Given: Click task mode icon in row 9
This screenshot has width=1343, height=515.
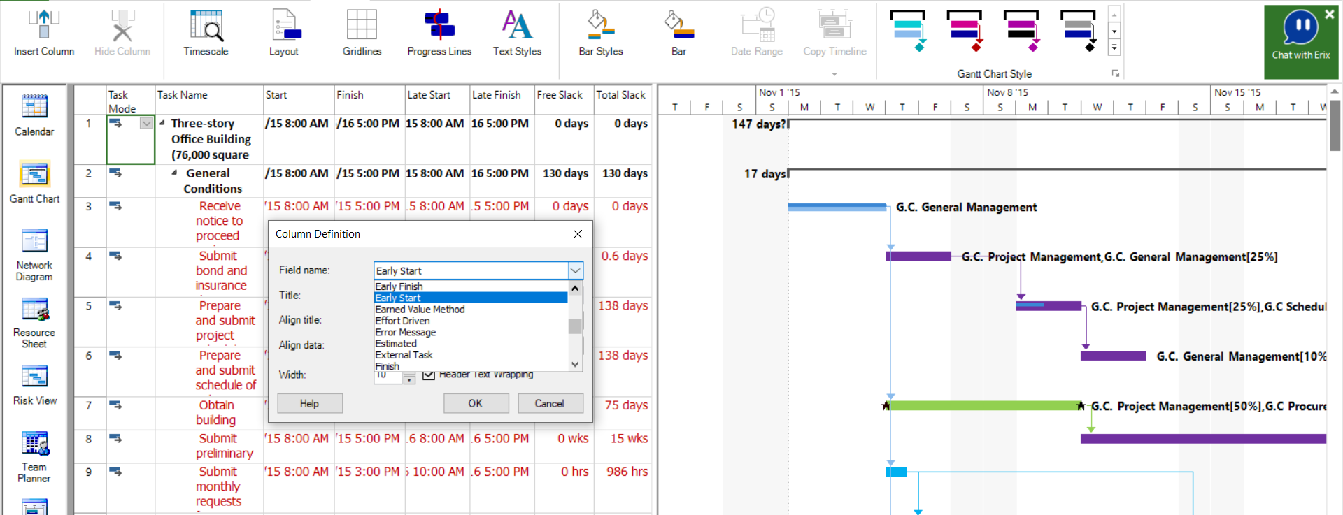Looking at the screenshot, I should pos(115,472).
